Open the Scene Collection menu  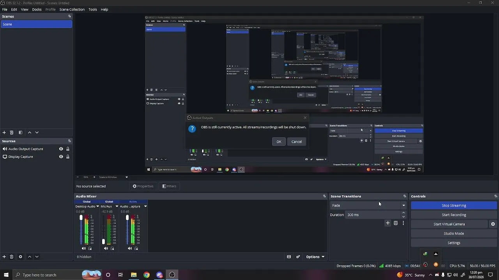[72, 9]
